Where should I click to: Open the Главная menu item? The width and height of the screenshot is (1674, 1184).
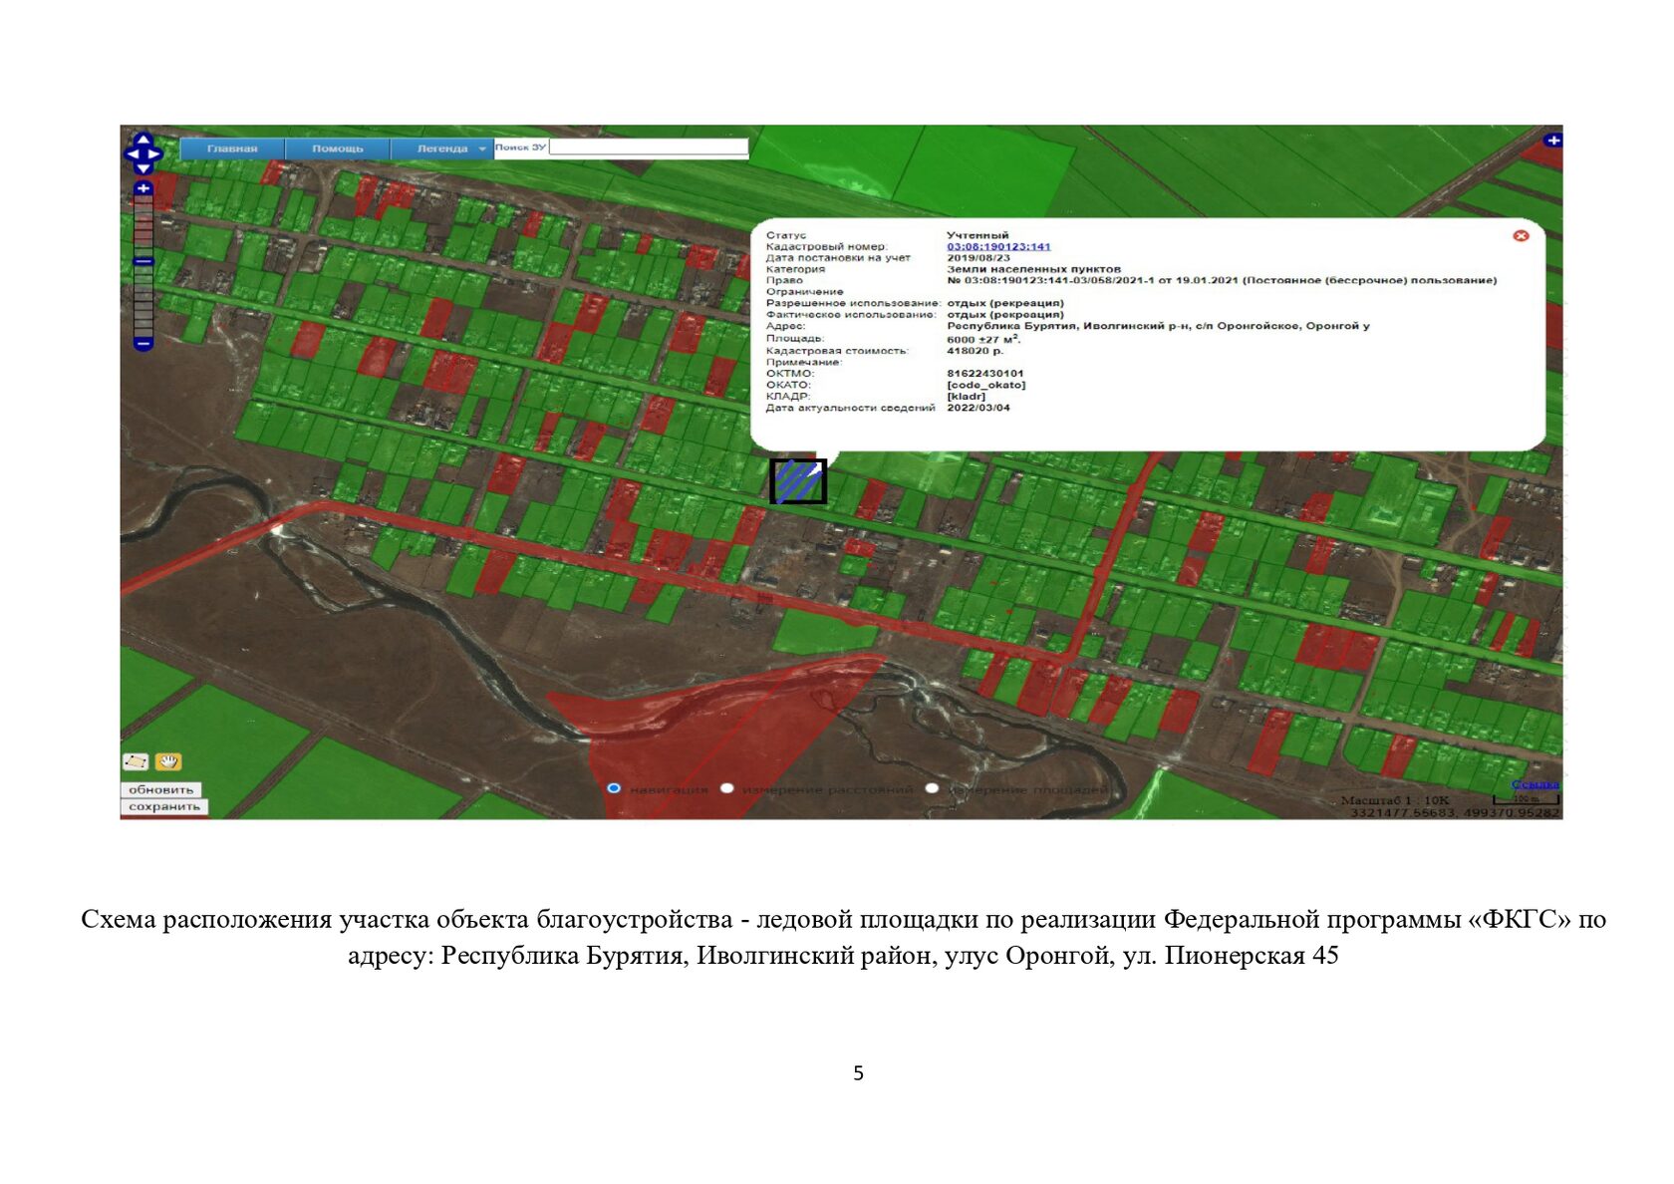232,148
